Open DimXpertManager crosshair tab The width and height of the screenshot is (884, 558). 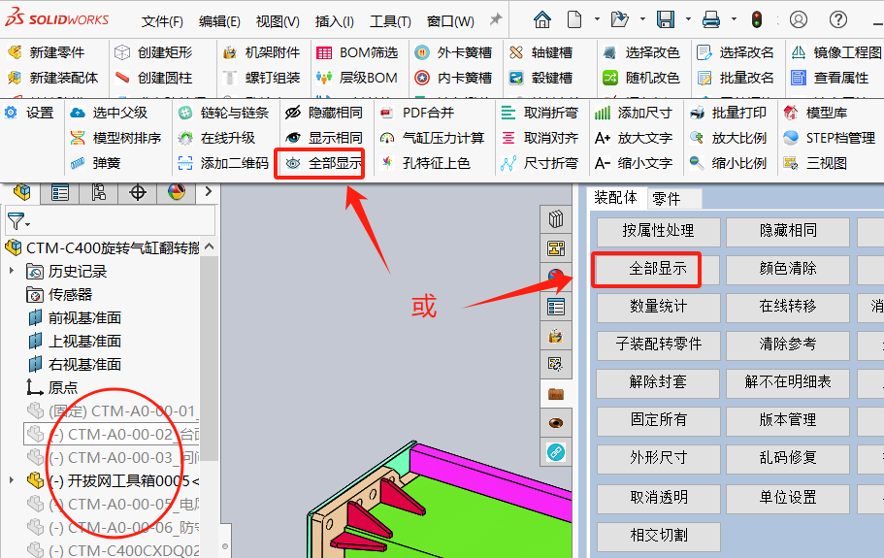coord(138,193)
